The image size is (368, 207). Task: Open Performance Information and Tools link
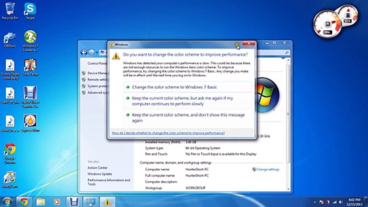tap(109, 182)
